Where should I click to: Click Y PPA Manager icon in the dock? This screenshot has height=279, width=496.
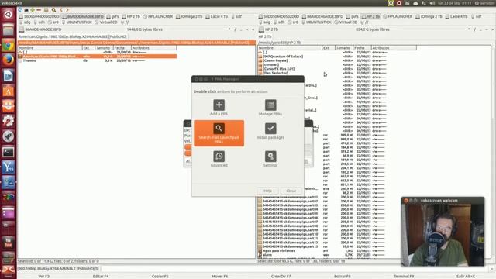pos(9,167)
